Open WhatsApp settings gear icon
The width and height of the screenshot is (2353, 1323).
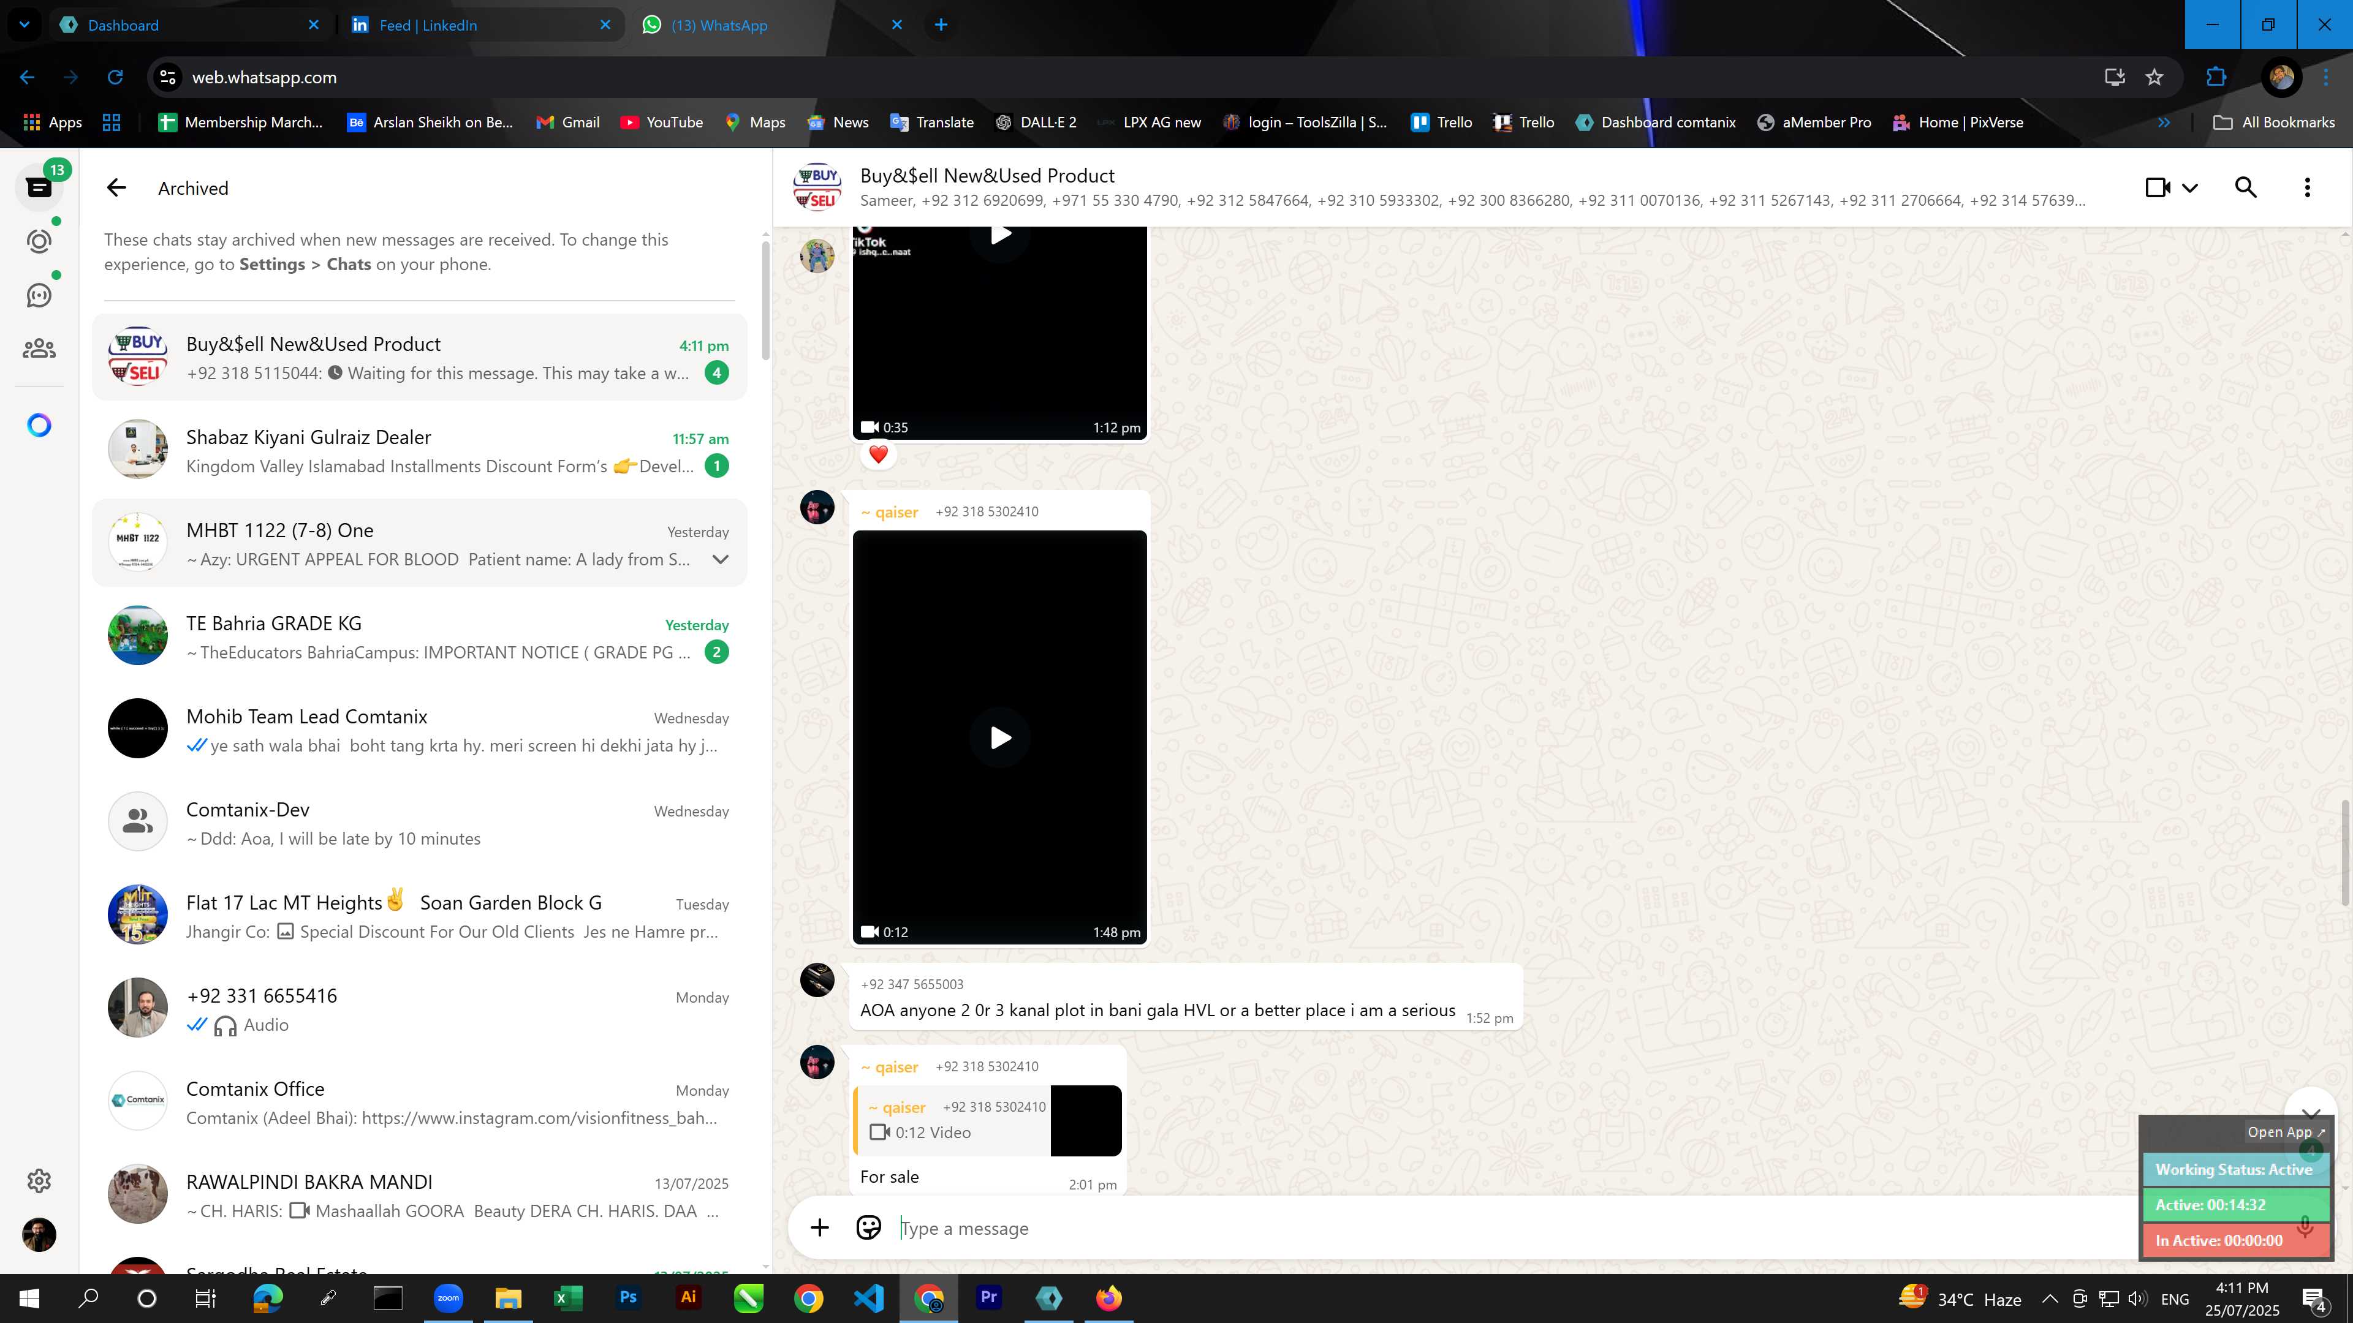(x=39, y=1180)
